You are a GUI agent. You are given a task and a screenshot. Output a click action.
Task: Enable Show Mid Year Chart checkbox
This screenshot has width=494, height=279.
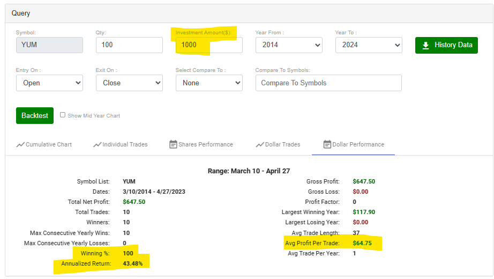[x=63, y=115]
